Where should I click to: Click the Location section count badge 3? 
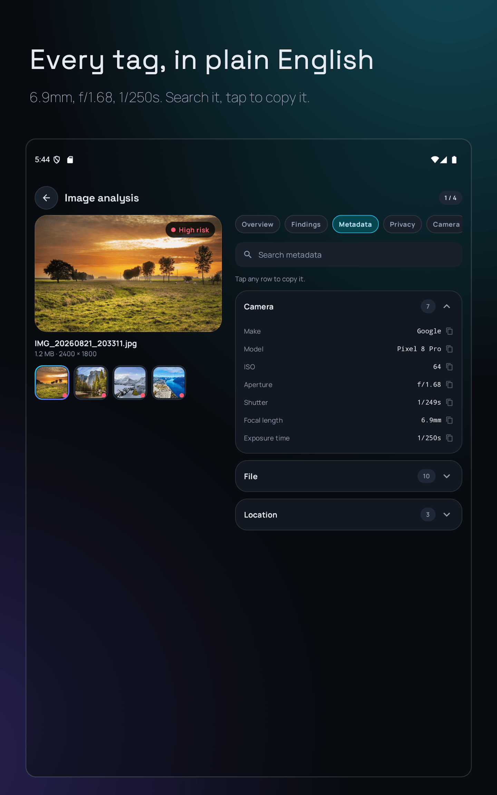tap(428, 514)
